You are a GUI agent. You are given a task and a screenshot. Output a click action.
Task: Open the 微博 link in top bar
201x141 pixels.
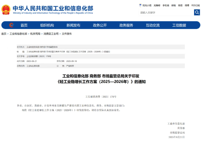(x=187, y=5)
